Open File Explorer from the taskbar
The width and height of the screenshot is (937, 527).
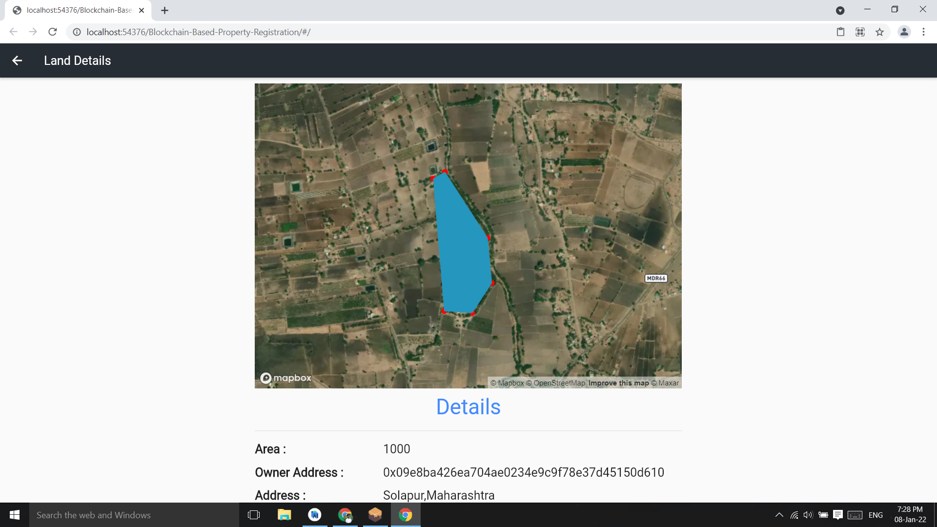[x=284, y=515]
